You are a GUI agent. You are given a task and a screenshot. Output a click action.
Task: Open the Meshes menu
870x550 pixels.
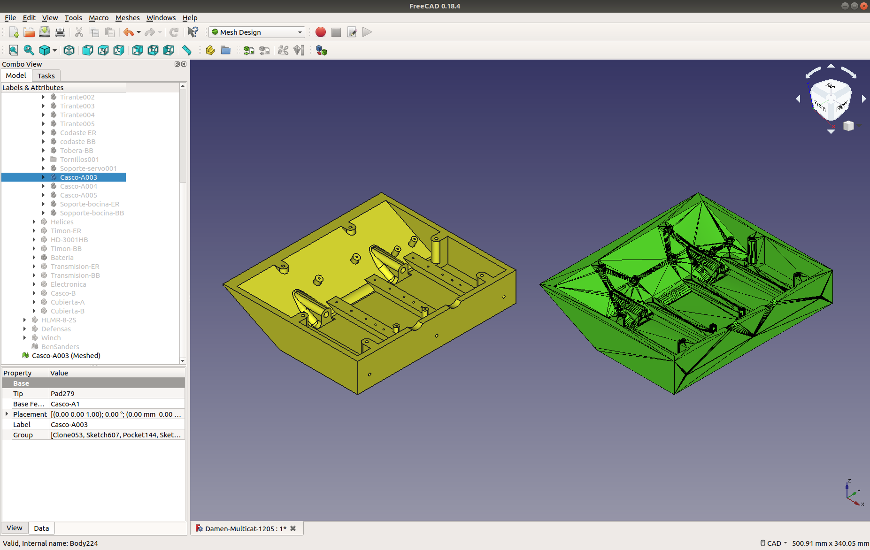pyautogui.click(x=128, y=18)
